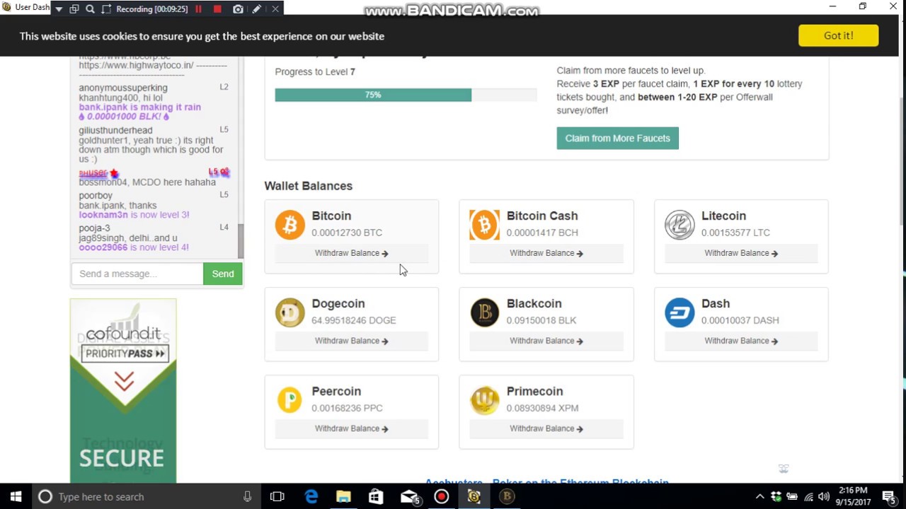Open the Action Center notifications
Image resolution: width=906 pixels, height=509 pixels.
[x=889, y=496]
